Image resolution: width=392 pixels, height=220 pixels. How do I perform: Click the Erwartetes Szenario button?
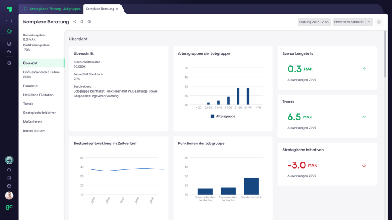(x=348, y=22)
